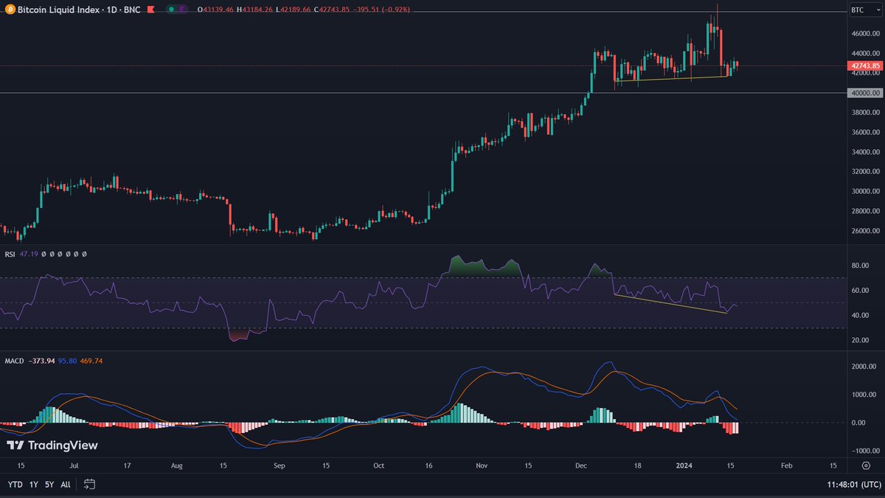Click the red current price label 42743.85
Image resolution: width=885 pixels, height=498 pixels.
[863, 66]
